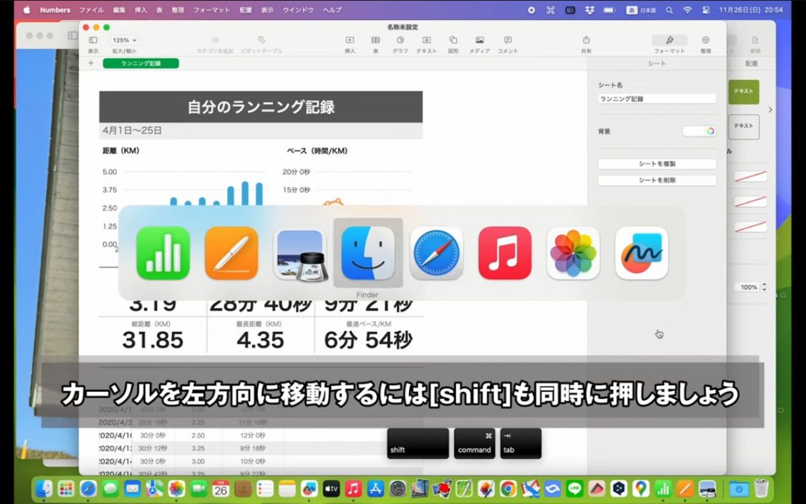Viewport: 806px width, 504px height.
Task: Click the value 6分 54秒
Action: click(368, 340)
